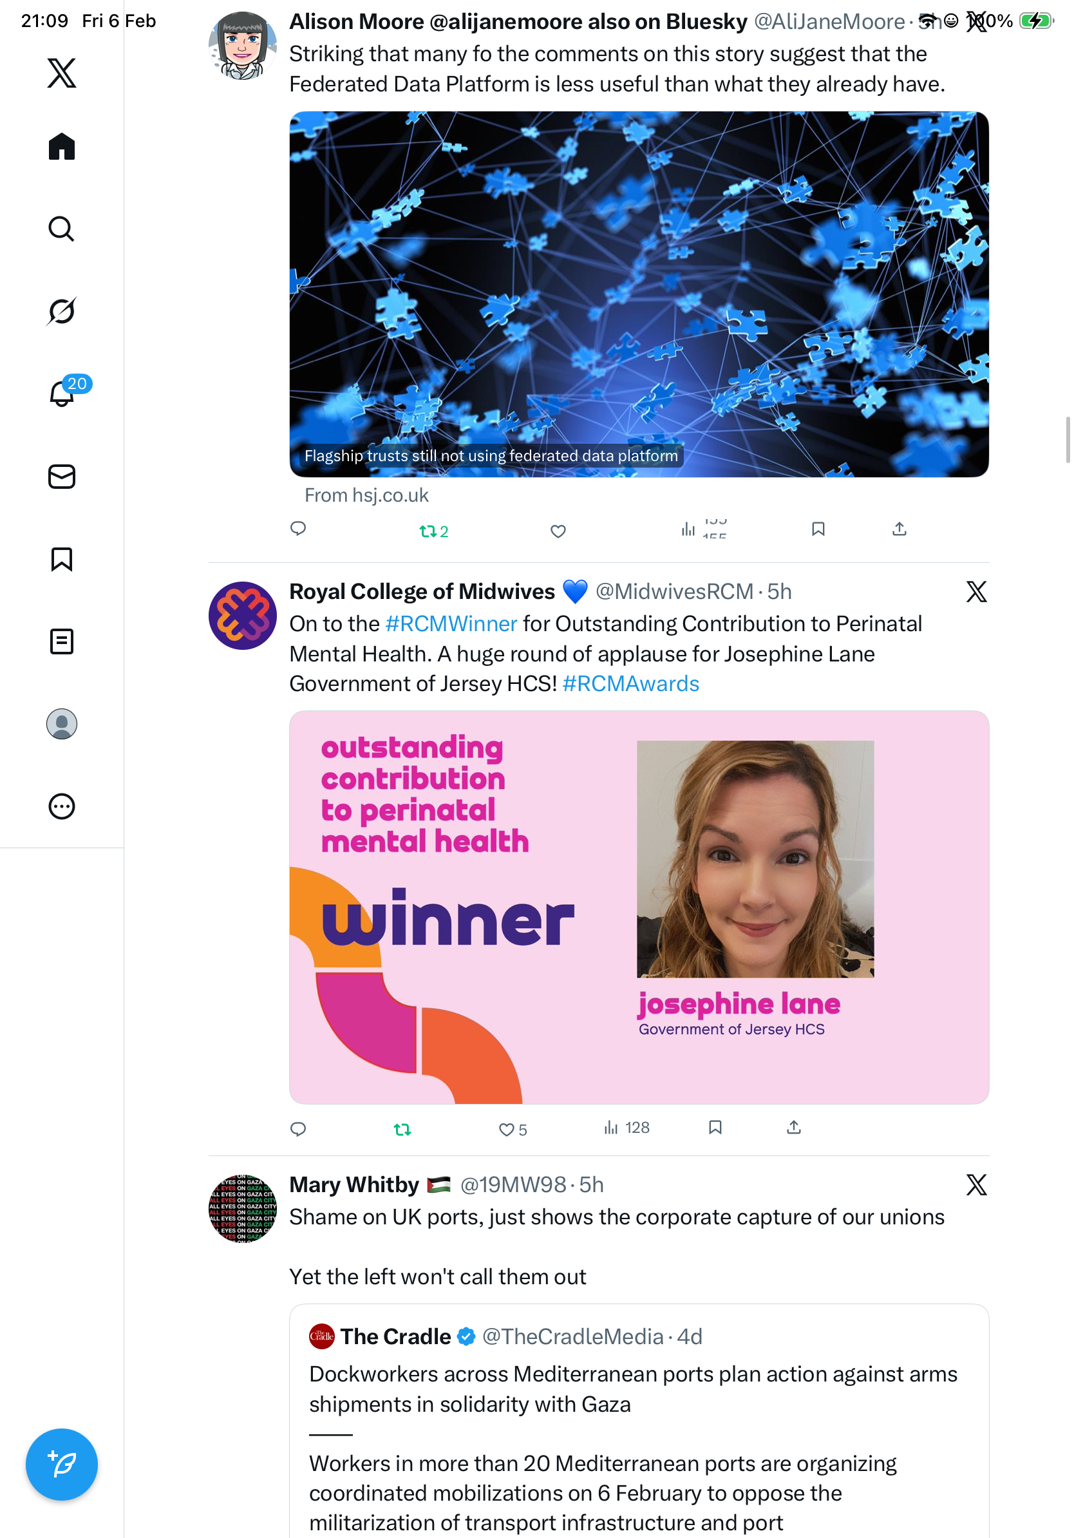Share the Royal College of Midwives post
1074x1538 pixels.
coord(793,1127)
